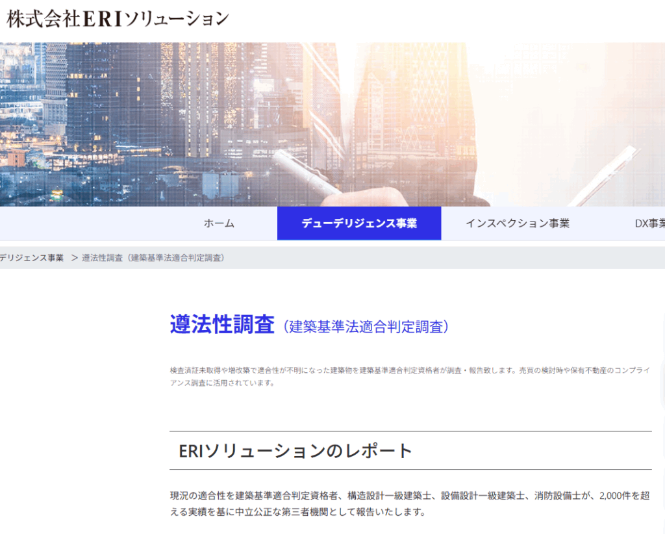
Task: Click the 遵法性調査 breadcrumb item
Action: 153,258
